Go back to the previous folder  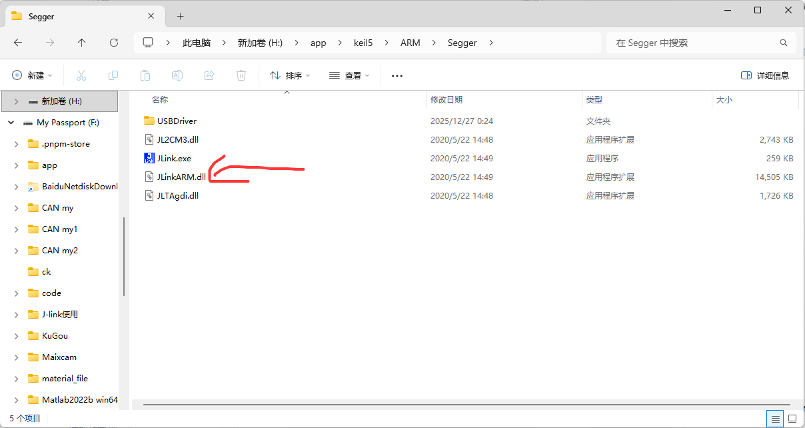click(18, 43)
